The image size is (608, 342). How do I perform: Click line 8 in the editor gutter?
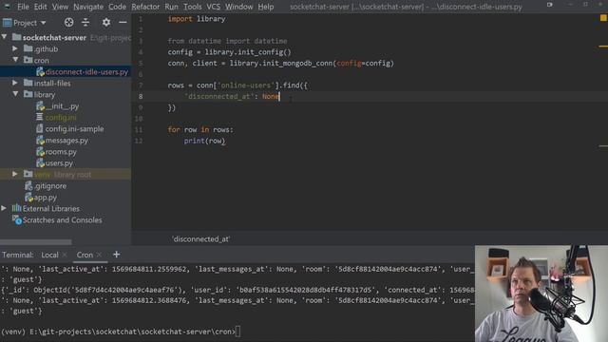pyautogui.click(x=141, y=96)
